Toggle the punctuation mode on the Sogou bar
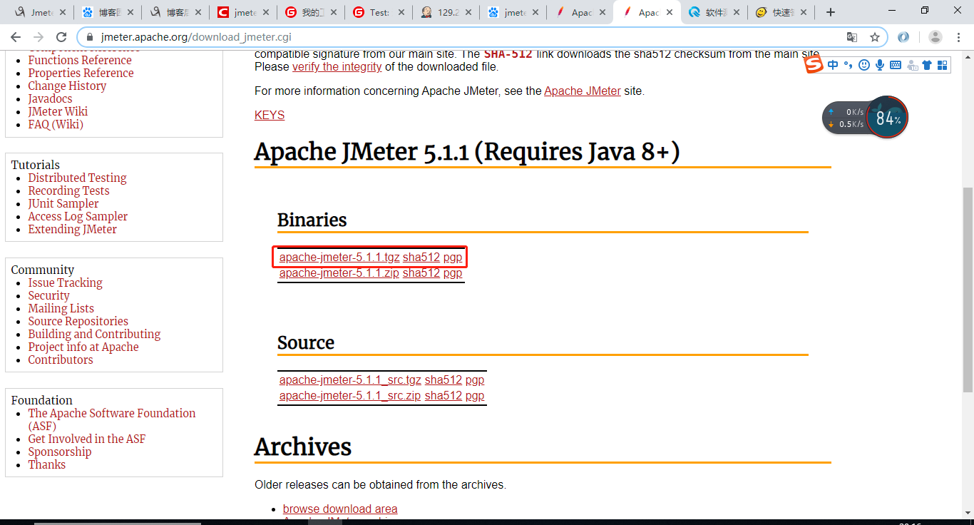The width and height of the screenshot is (974, 525). tap(849, 64)
